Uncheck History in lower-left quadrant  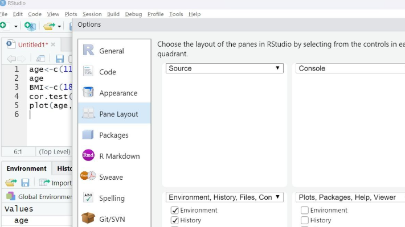click(175, 220)
